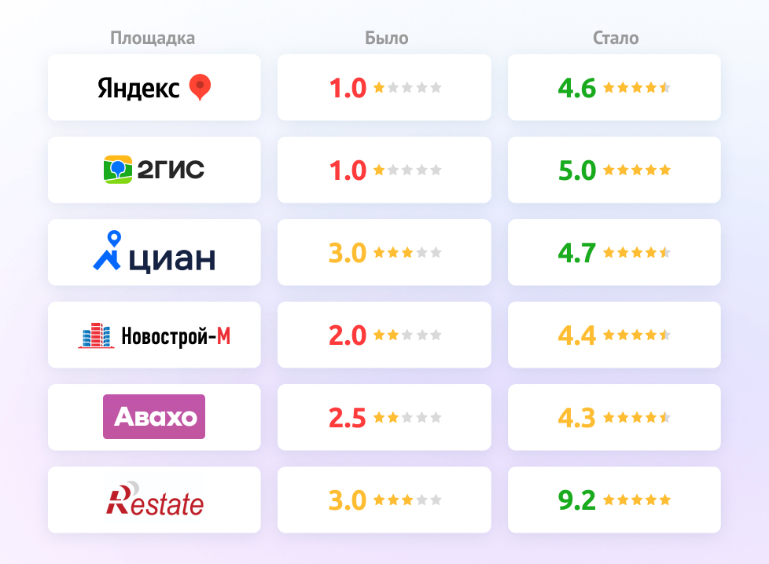Click the Restate logo
769x564 pixels.
coord(154,500)
